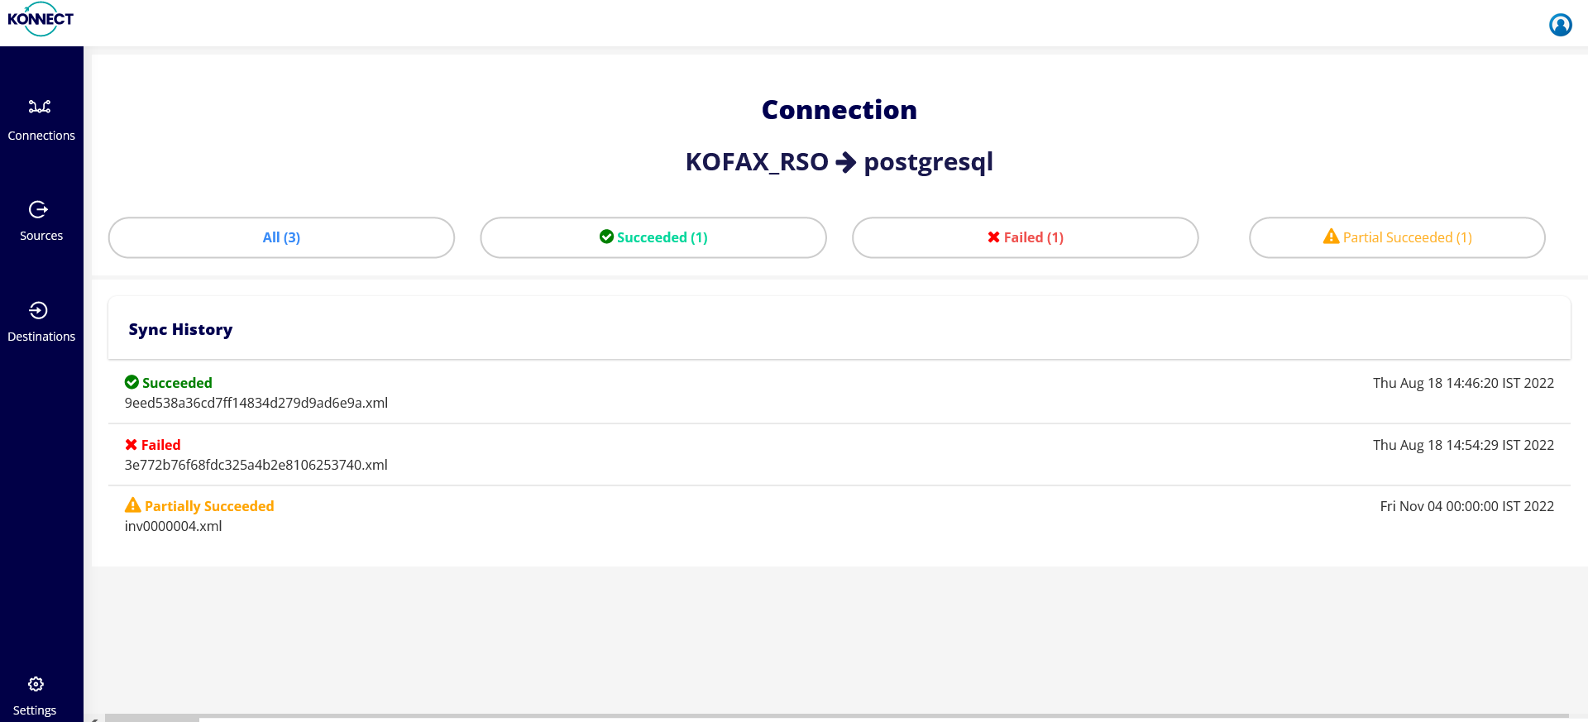Open sync file 9eed538a36cd7ff14834d279d9ad6e9a.xml
This screenshot has height=722, width=1588.
point(256,404)
